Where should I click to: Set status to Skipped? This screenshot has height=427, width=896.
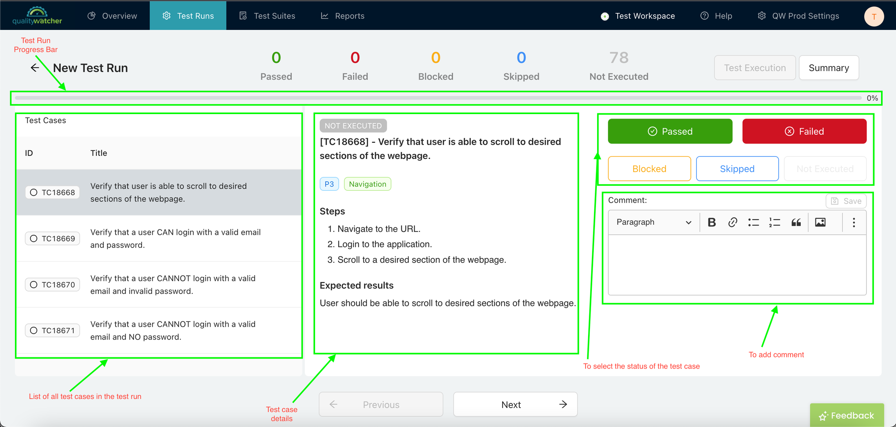pos(737,169)
